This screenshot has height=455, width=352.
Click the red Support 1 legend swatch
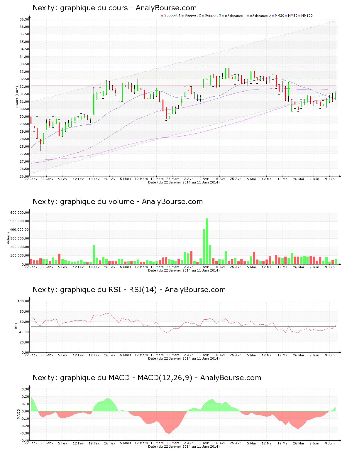162,16
